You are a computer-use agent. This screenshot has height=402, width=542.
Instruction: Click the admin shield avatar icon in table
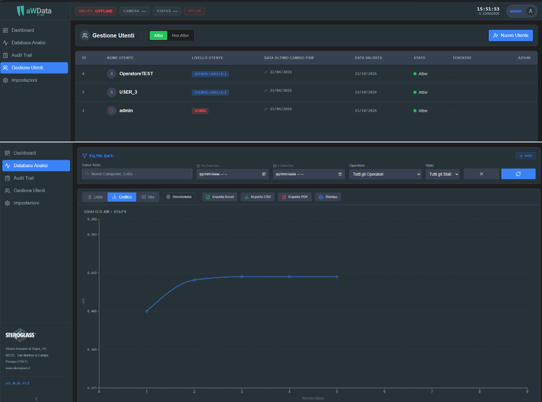click(112, 111)
